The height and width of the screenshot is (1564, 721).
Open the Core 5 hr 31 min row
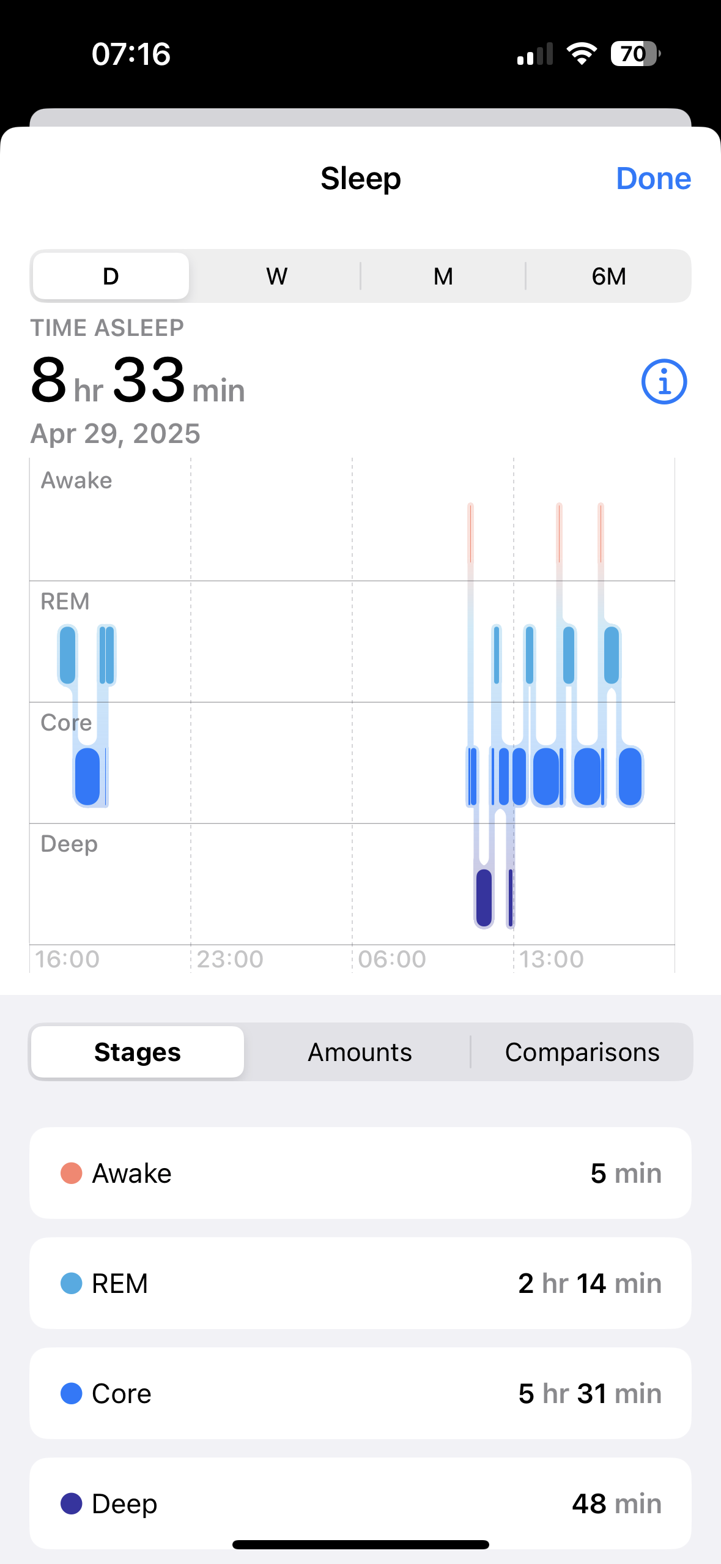coord(360,1393)
